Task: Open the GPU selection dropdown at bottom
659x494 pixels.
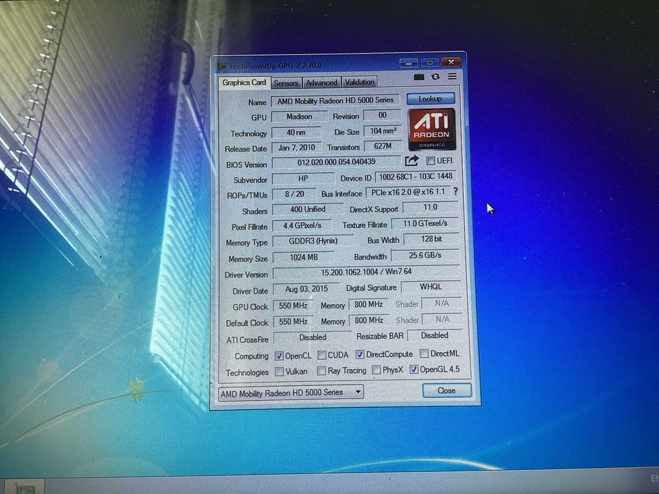Action: [291, 393]
